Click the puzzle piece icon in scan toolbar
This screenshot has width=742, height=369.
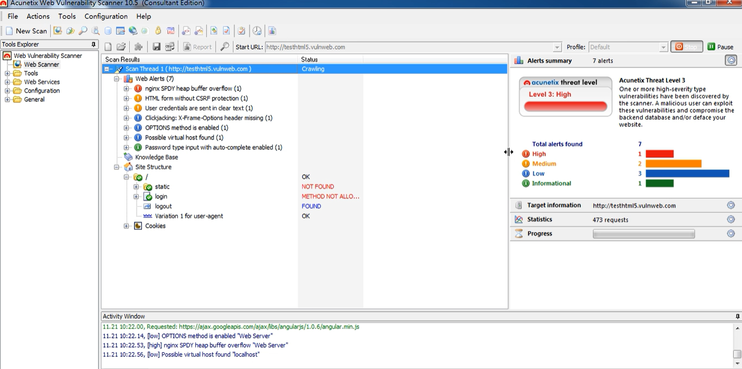(139, 47)
